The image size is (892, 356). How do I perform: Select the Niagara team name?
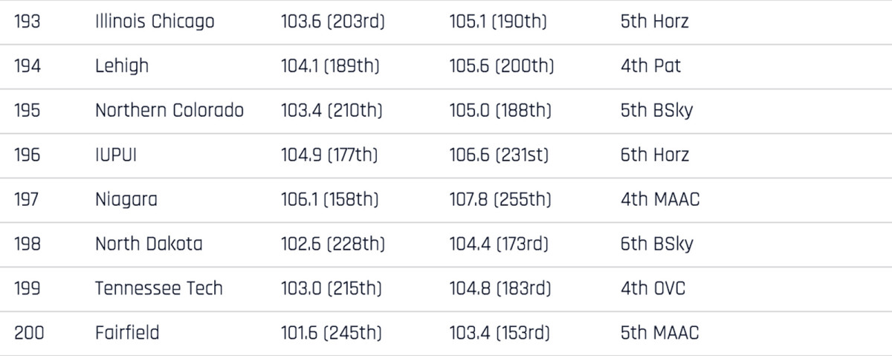click(x=126, y=199)
